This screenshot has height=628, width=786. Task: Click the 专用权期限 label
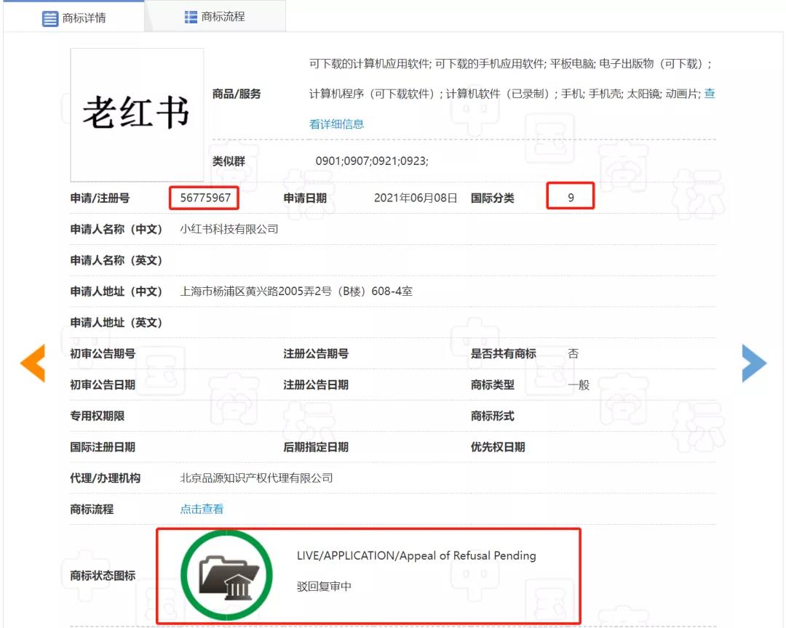(x=98, y=416)
